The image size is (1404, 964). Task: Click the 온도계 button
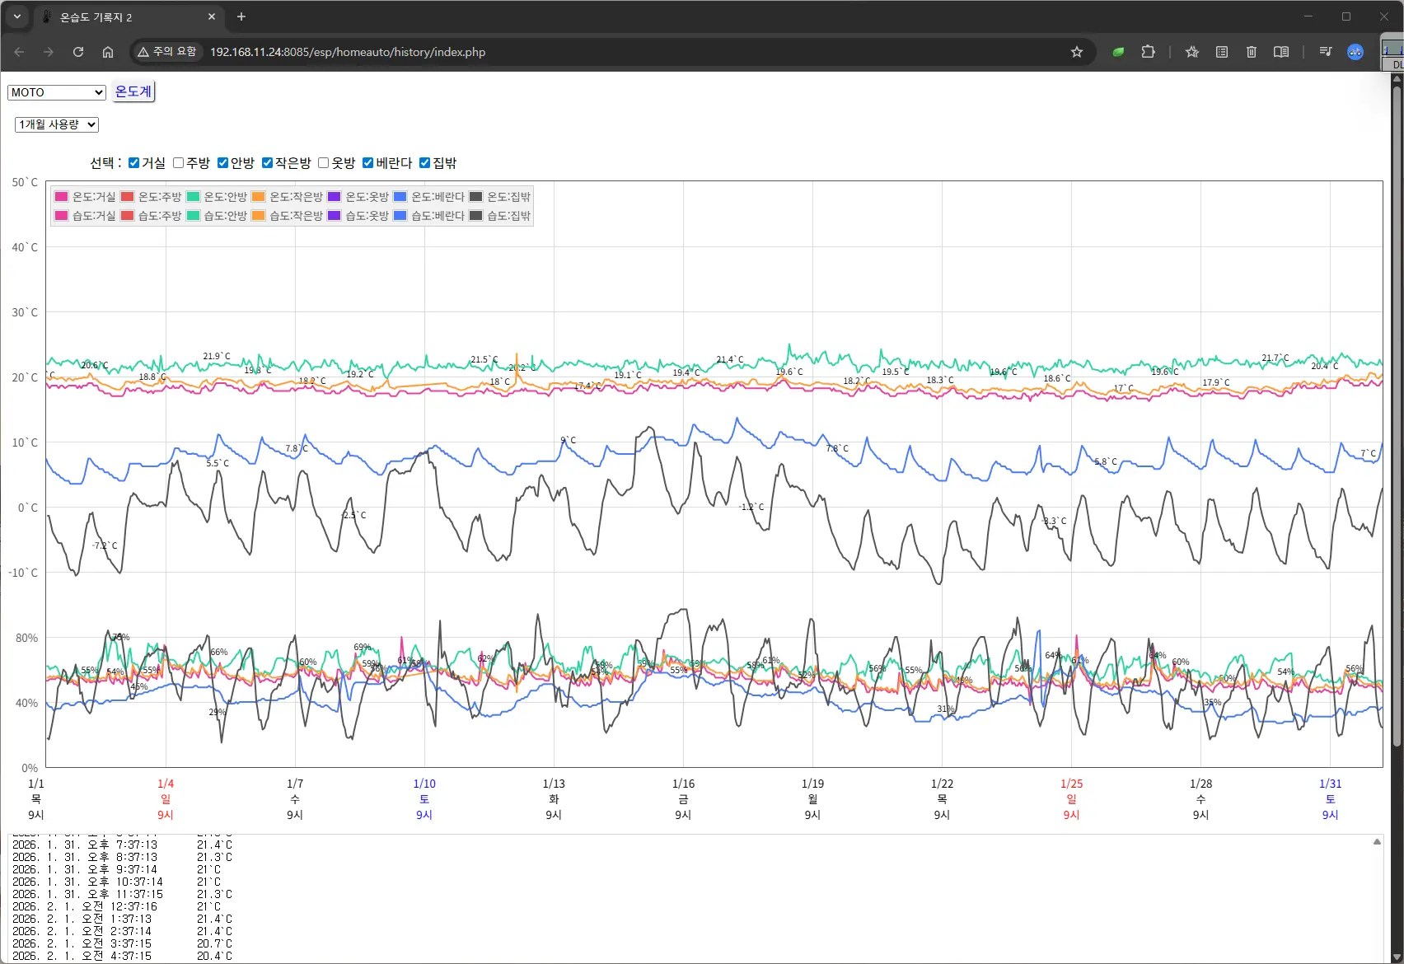pyautogui.click(x=133, y=91)
